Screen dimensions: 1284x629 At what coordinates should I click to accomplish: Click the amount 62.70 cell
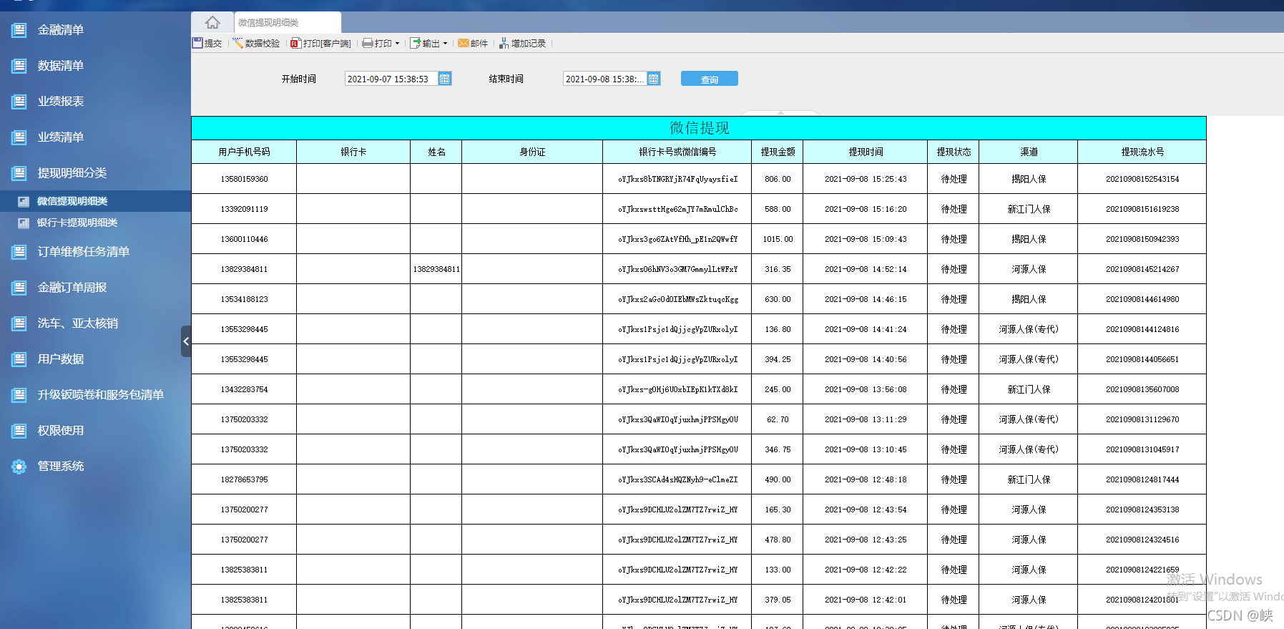pos(778,419)
